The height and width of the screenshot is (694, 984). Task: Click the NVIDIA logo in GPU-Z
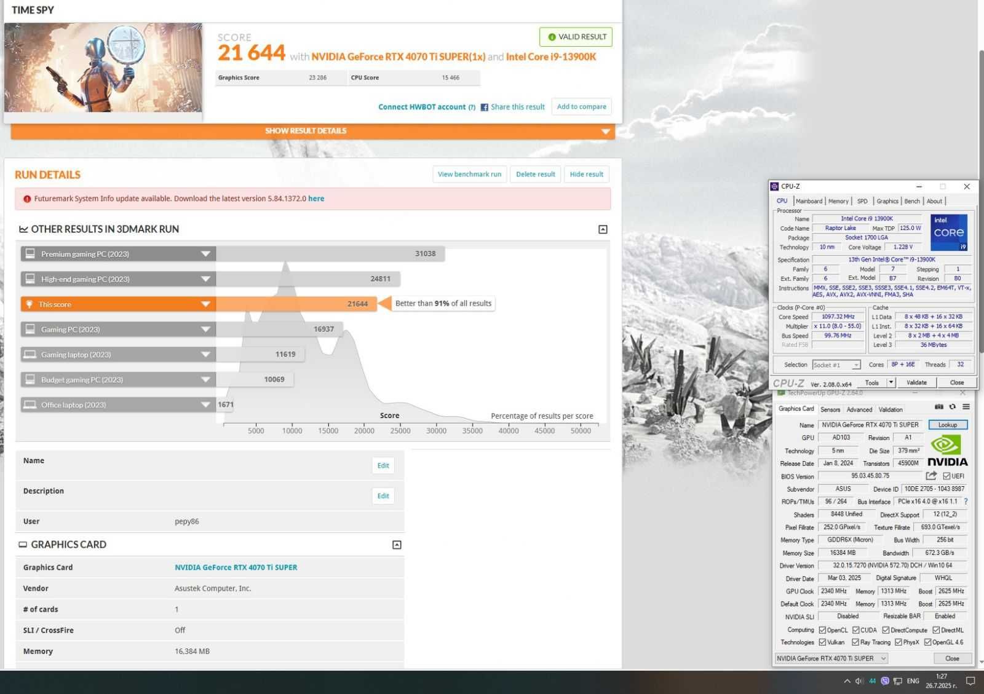pos(947,451)
